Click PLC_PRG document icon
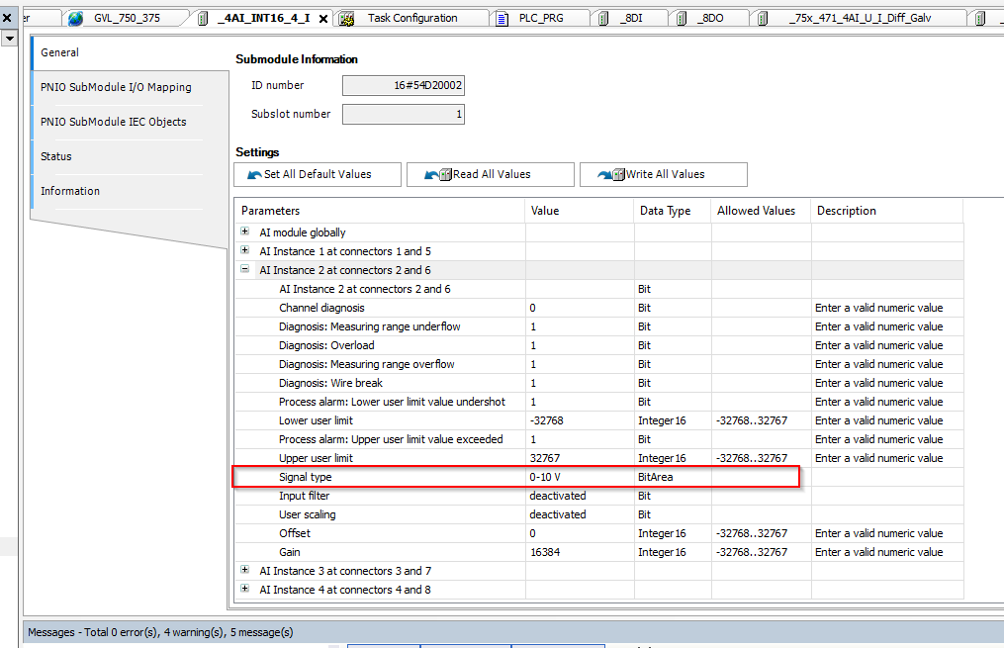The height and width of the screenshot is (648, 1004). pyautogui.click(x=502, y=19)
